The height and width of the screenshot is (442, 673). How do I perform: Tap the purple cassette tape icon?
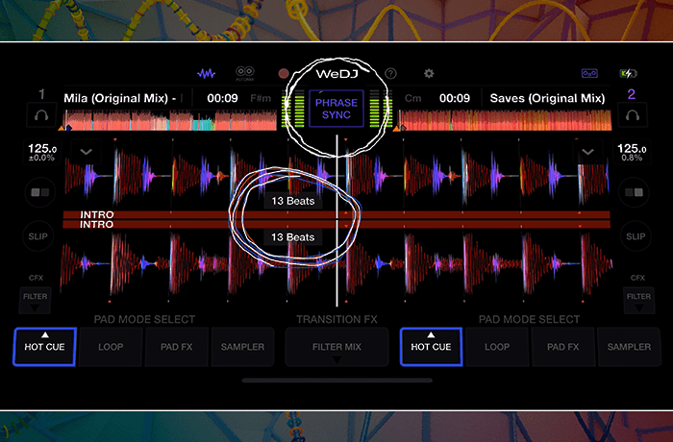pos(589,73)
